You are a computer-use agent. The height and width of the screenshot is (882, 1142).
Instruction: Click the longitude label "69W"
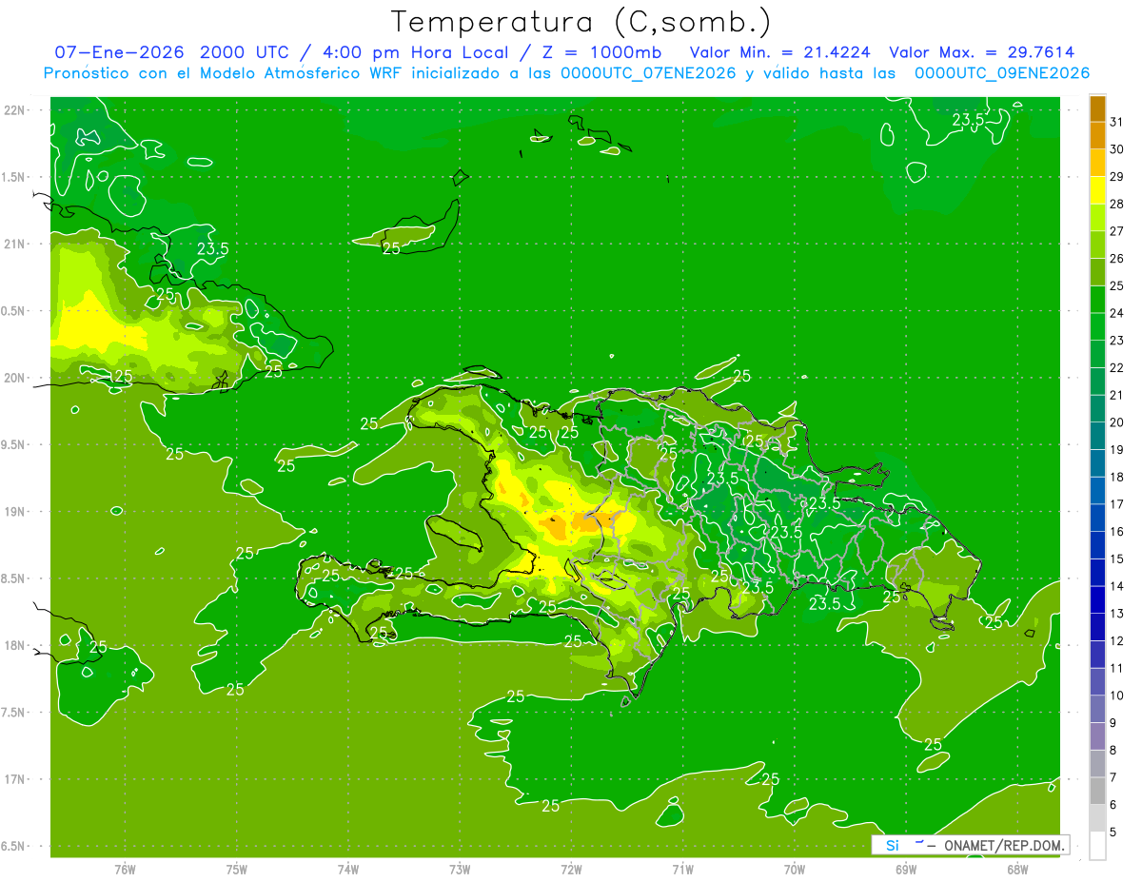[x=906, y=870]
